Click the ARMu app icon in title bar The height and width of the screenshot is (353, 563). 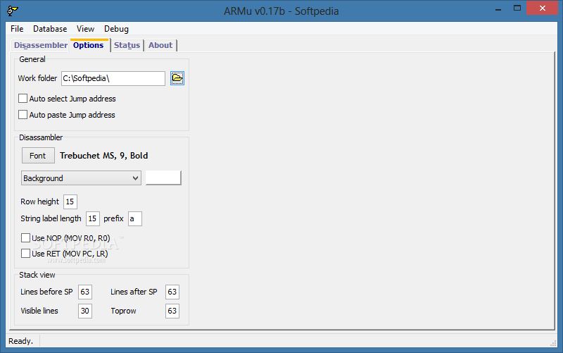point(12,11)
